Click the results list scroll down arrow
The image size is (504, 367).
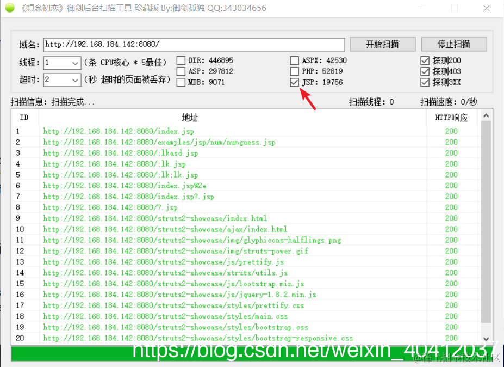click(x=486, y=339)
